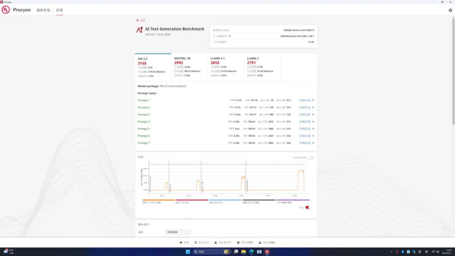Select the PHI 3.5 score tab

[x=153, y=67]
